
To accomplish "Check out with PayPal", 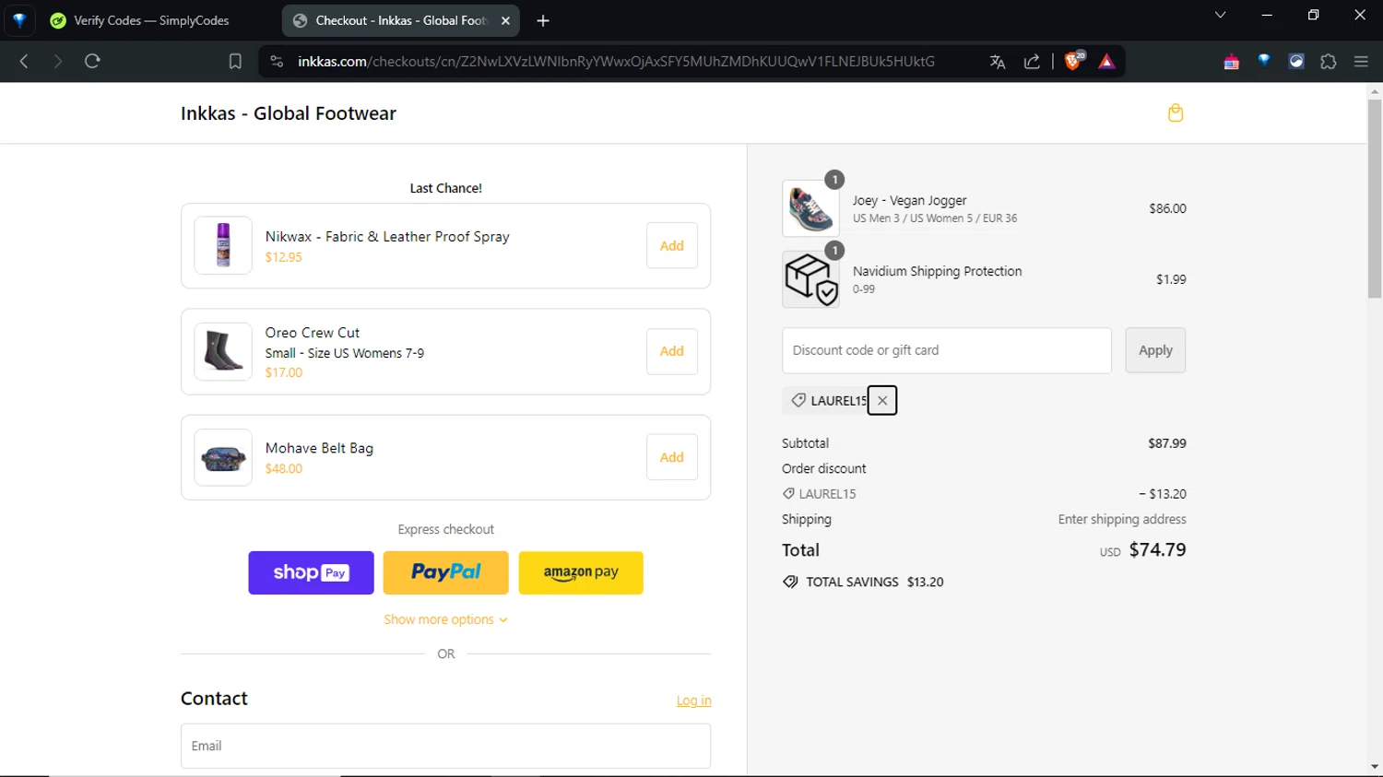I will click(x=445, y=572).
